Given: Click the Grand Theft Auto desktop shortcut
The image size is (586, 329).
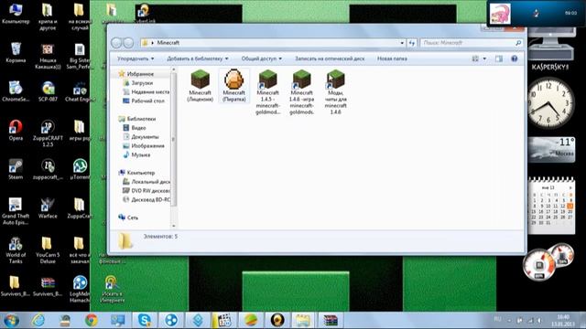Looking at the screenshot, I should [16, 211].
